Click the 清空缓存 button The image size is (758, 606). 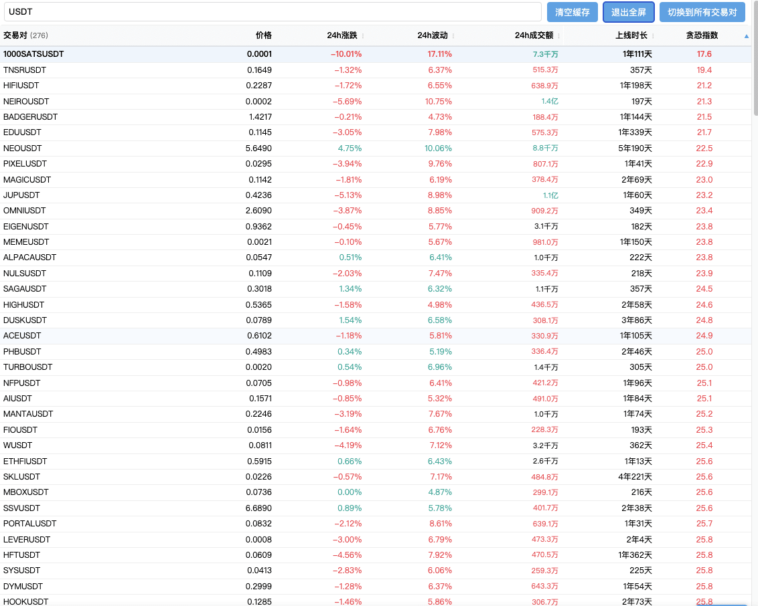573,12
